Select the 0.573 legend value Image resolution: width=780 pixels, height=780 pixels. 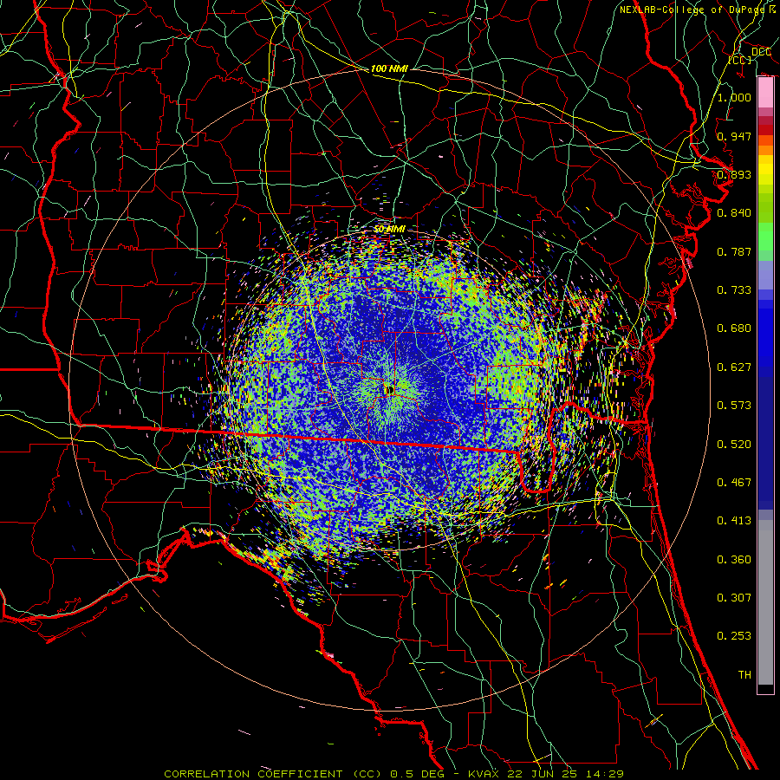(734, 406)
